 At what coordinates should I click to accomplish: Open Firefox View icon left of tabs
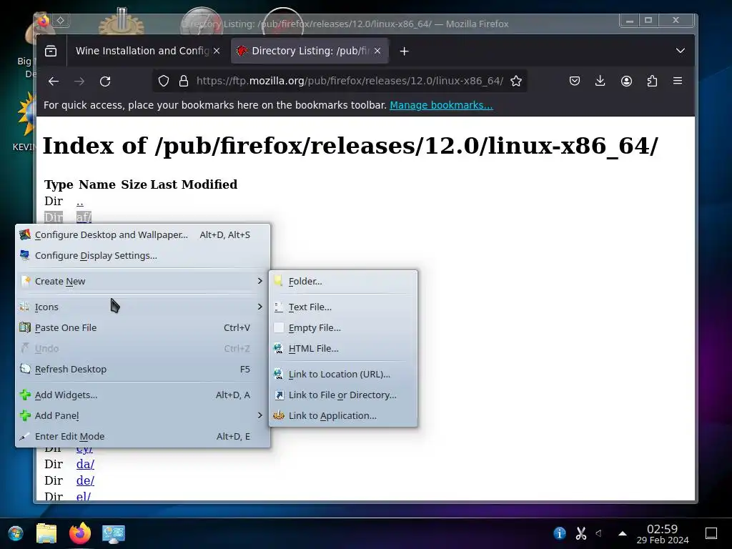(x=51, y=51)
